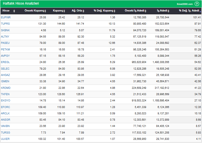This screenshot has width=202, height=143.
Task: Click the help question mark icon
Action: pos(197,4)
